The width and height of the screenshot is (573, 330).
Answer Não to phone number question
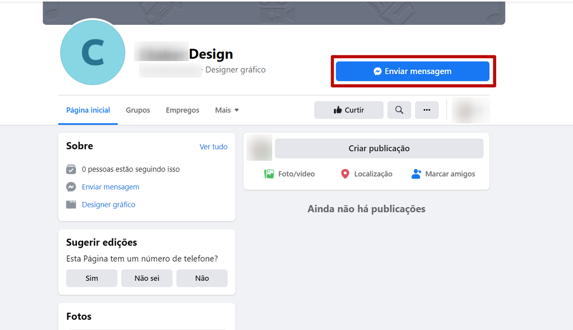[202, 278]
